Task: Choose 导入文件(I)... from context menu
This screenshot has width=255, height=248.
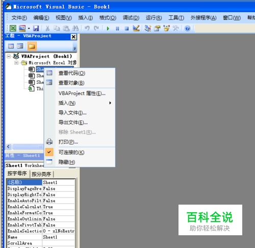Action: pyautogui.click(x=80, y=113)
